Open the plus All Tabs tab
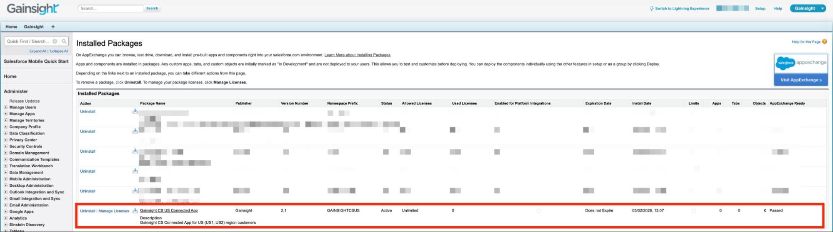Image resolution: width=833 pixels, height=232 pixels. point(53,27)
